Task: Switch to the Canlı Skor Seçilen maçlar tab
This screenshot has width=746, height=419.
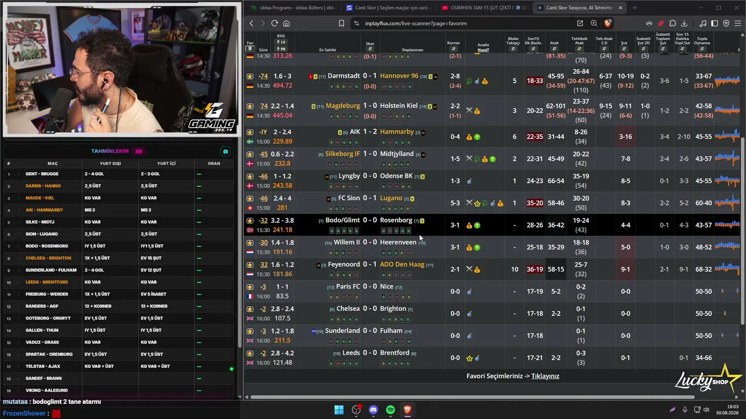Action: (388, 8)
